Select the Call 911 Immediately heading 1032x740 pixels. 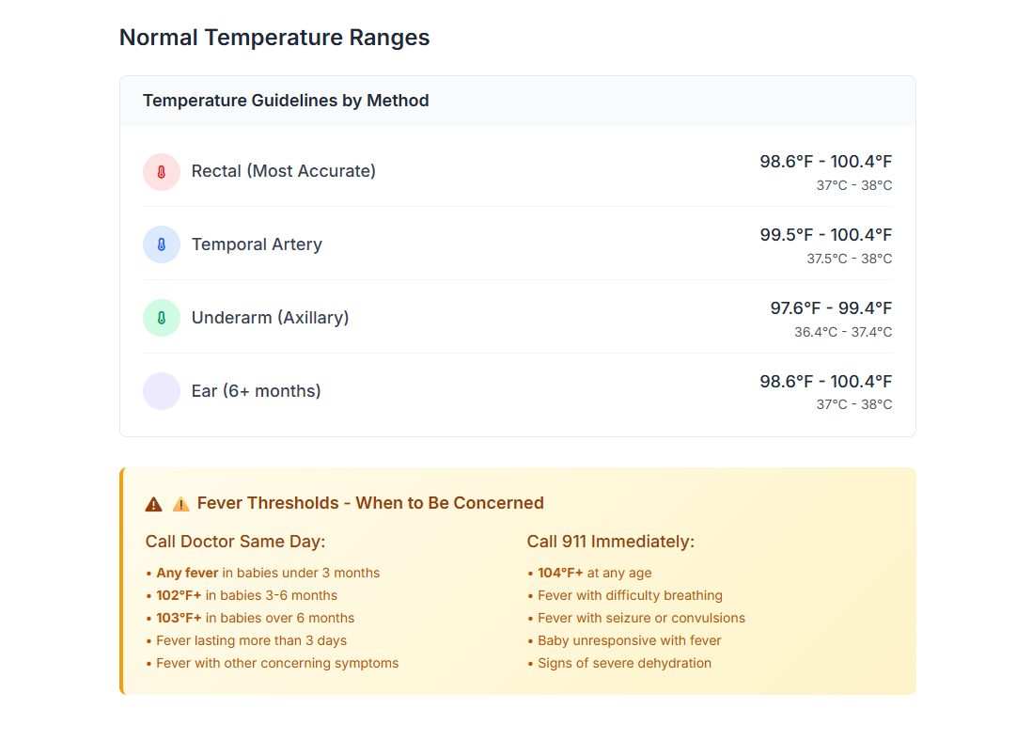pos(610,542)
